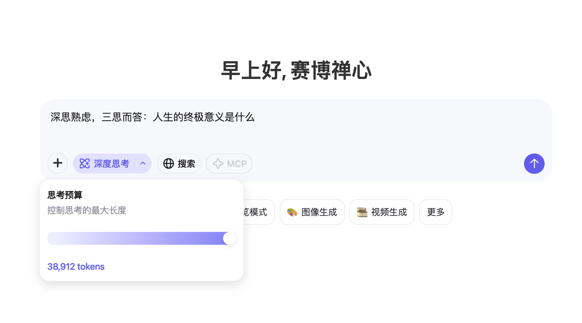
Task: Choose the 图像生成 suggestion
Action: [x=312, y=212]
